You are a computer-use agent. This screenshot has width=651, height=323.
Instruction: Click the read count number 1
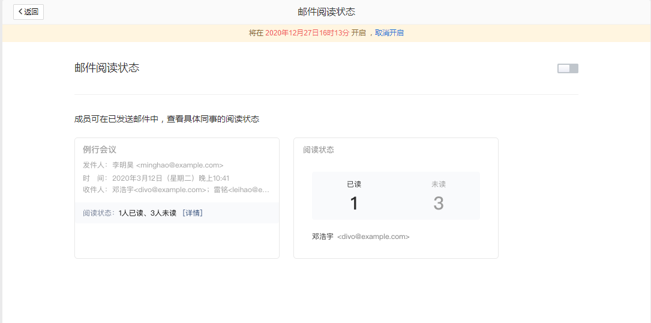[x=354, y=204]
